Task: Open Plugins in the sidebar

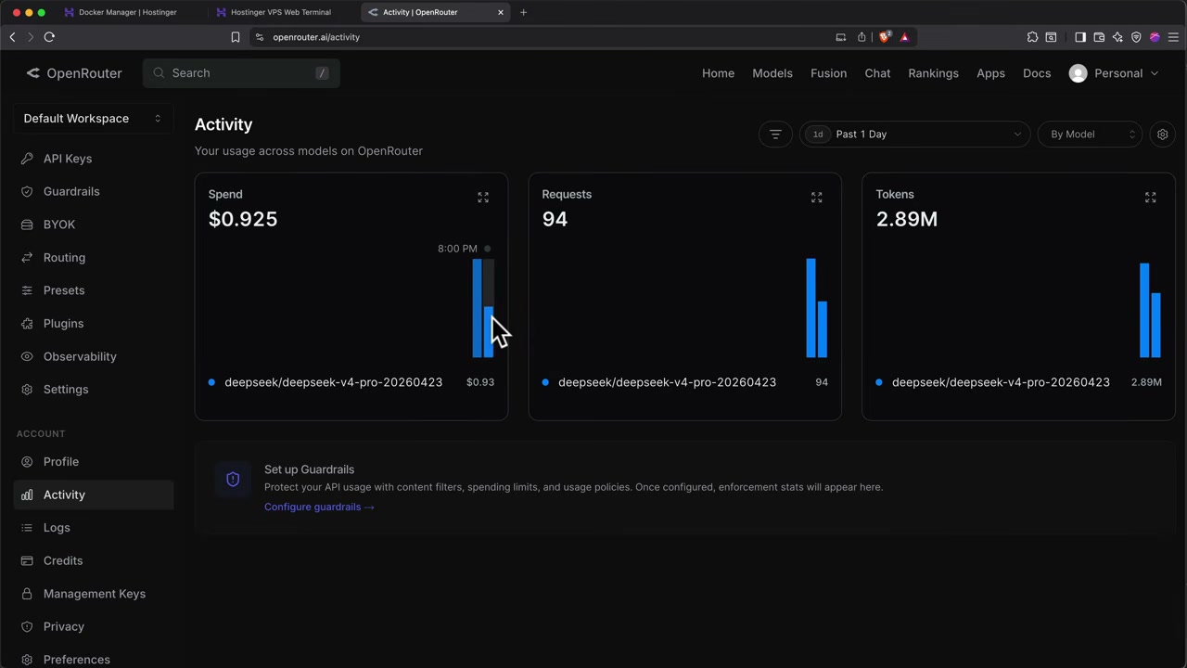Action: click(x=93, y=323)
